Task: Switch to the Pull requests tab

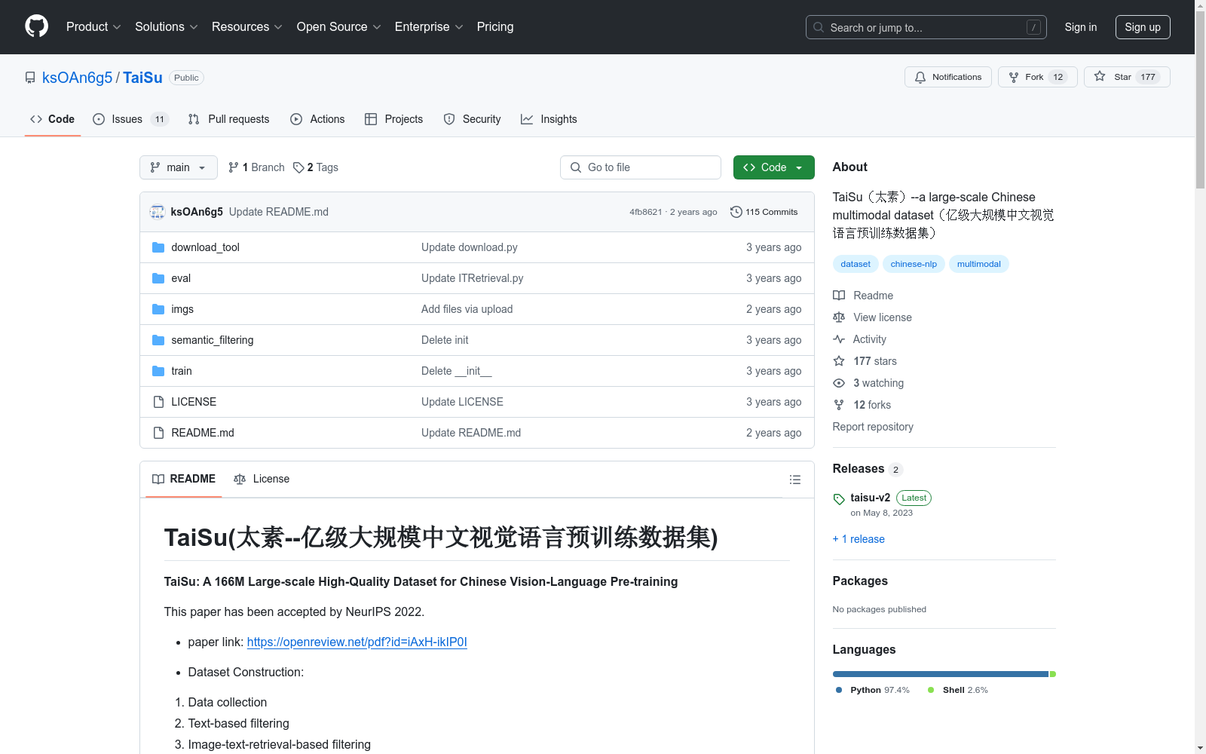Action: coord(228,119)
